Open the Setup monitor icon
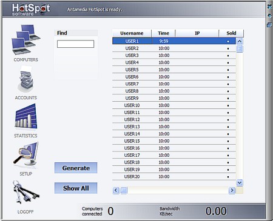The width and height of the screenshot is (273, 221). (x=25, y=155)
